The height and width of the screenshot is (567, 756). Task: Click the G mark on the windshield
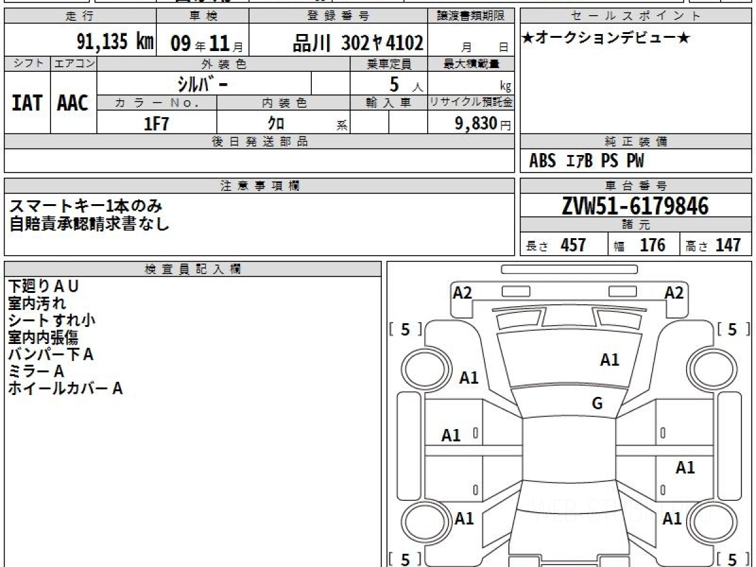[x=597, y=404]
